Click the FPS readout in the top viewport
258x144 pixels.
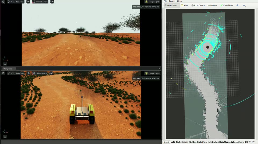(146, 7)
